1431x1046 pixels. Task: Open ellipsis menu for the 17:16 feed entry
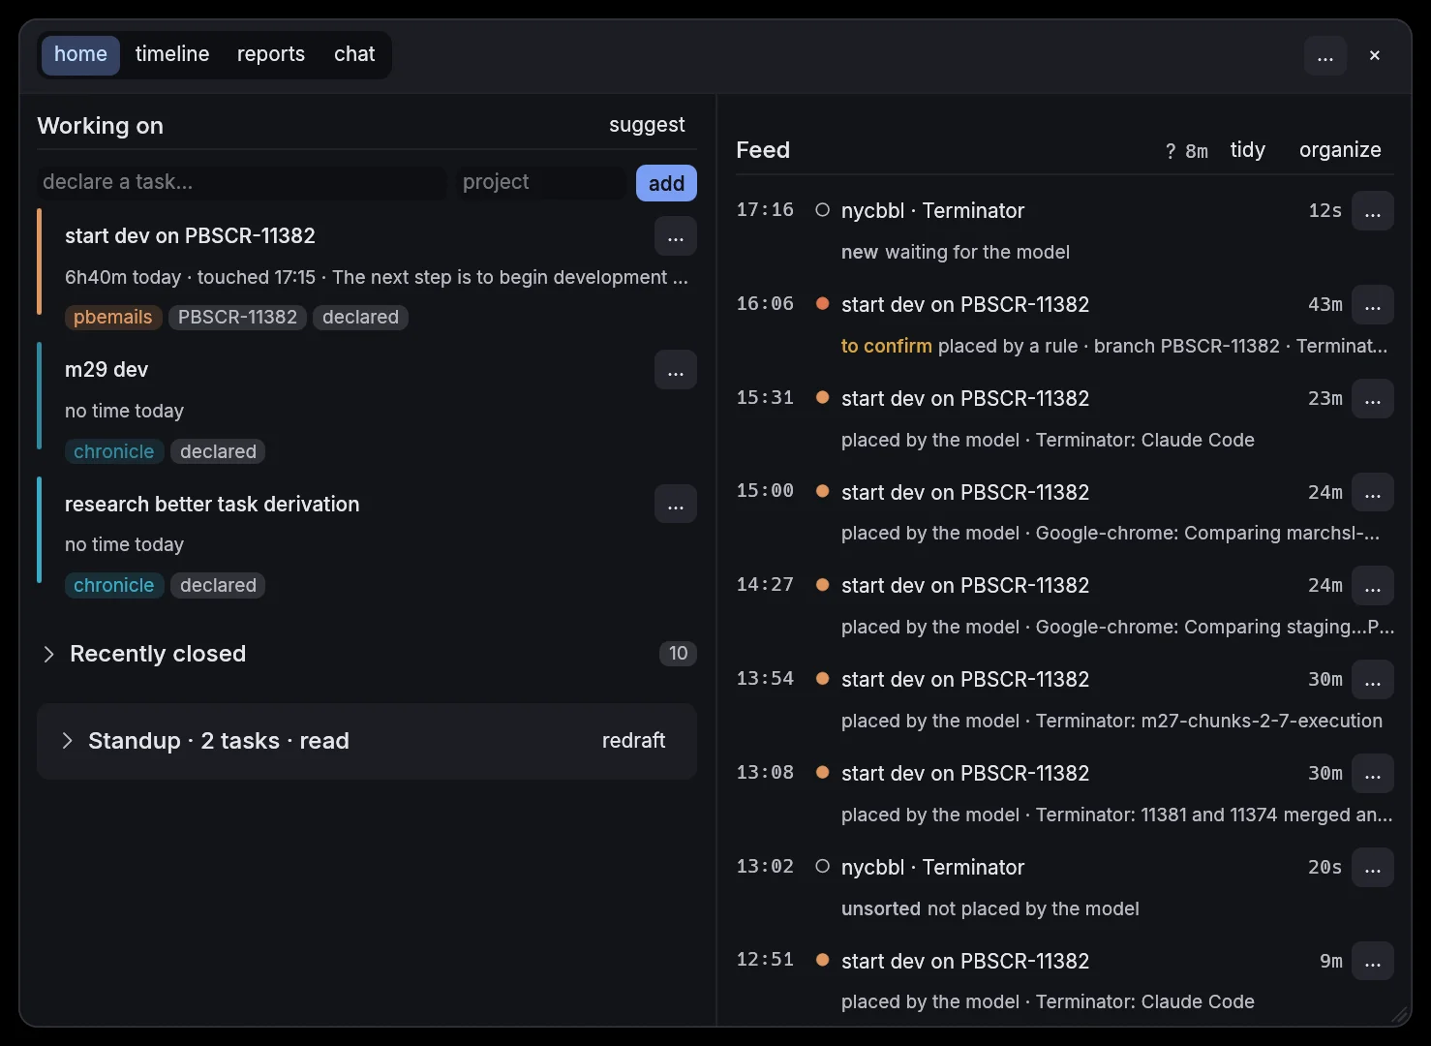pos(1373,211)
